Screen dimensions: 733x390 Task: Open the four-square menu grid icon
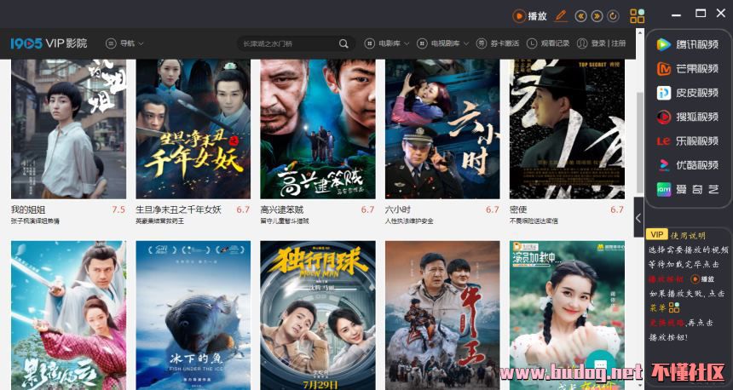(x=638, y=16)
